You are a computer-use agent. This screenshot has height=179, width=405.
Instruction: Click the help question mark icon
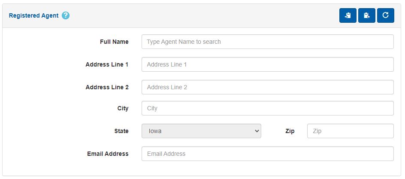click(66, 15)
